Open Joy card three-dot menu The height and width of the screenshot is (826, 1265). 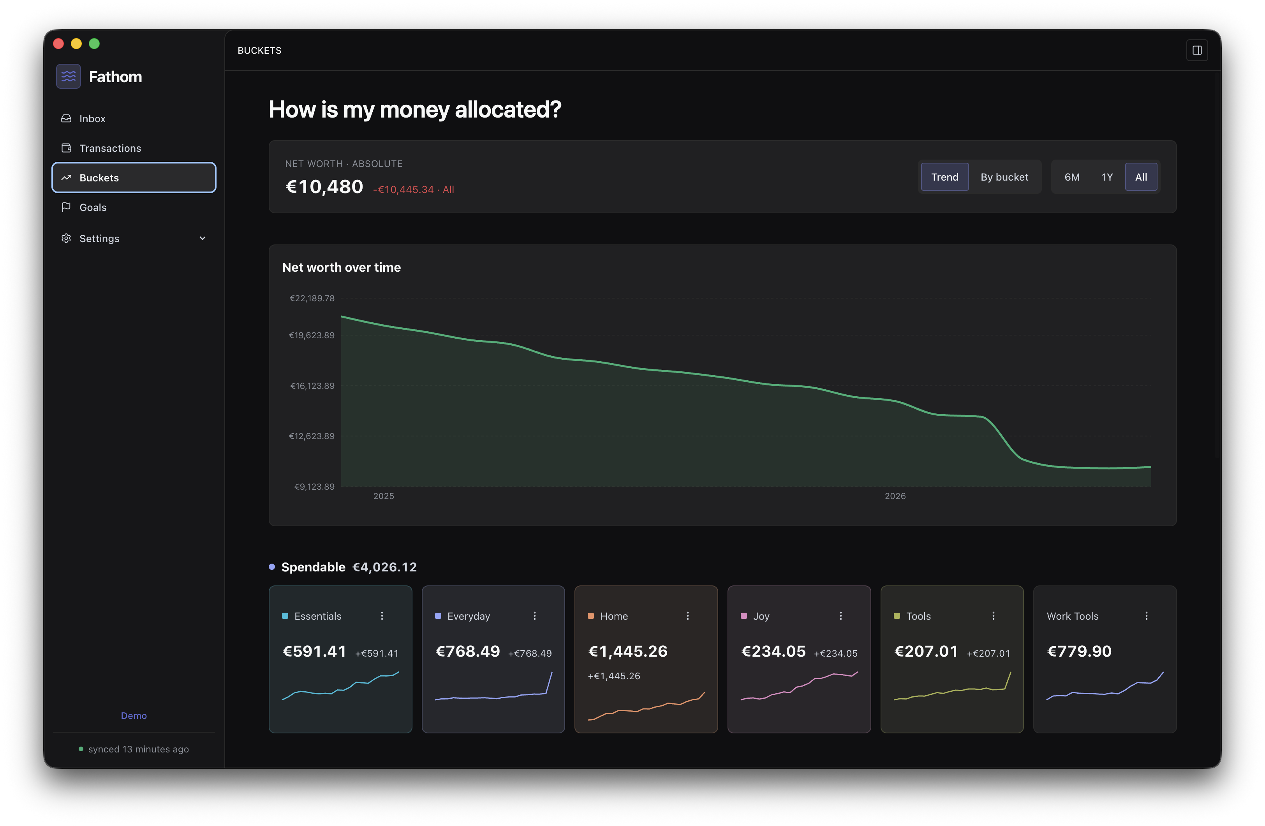coord(841,616)
